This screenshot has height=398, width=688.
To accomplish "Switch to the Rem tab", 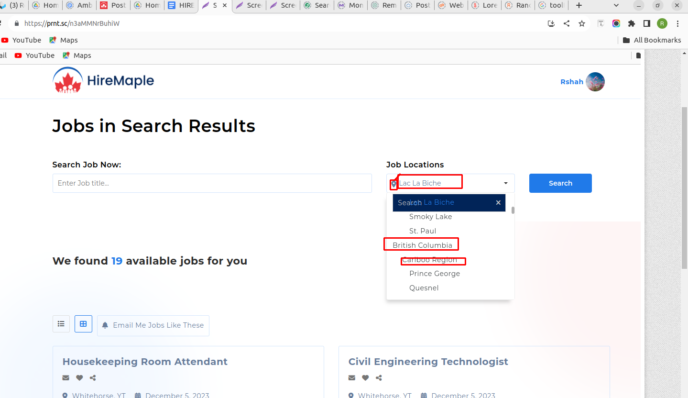I will 384,5.
